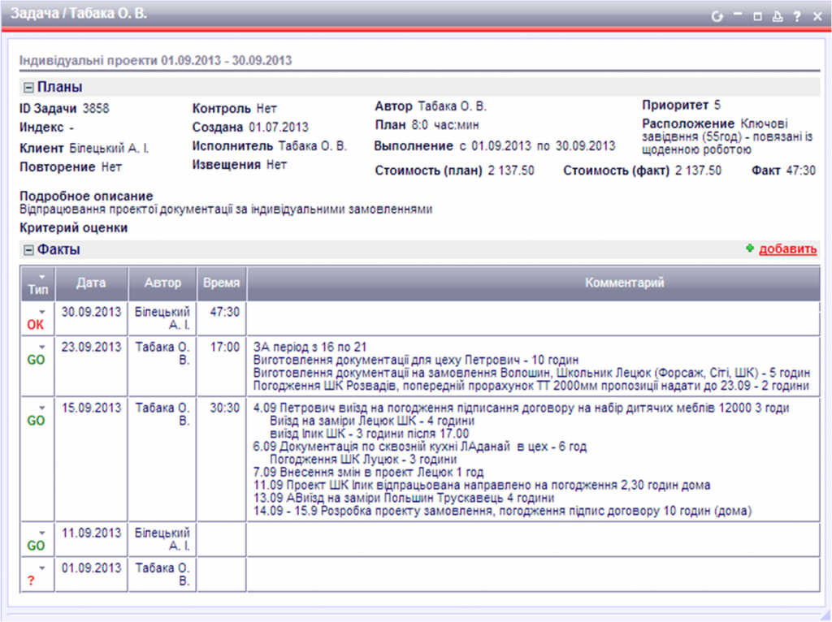Open type dropdown for 23.09.2013 row
832x622 pixels.
[42, 347]
